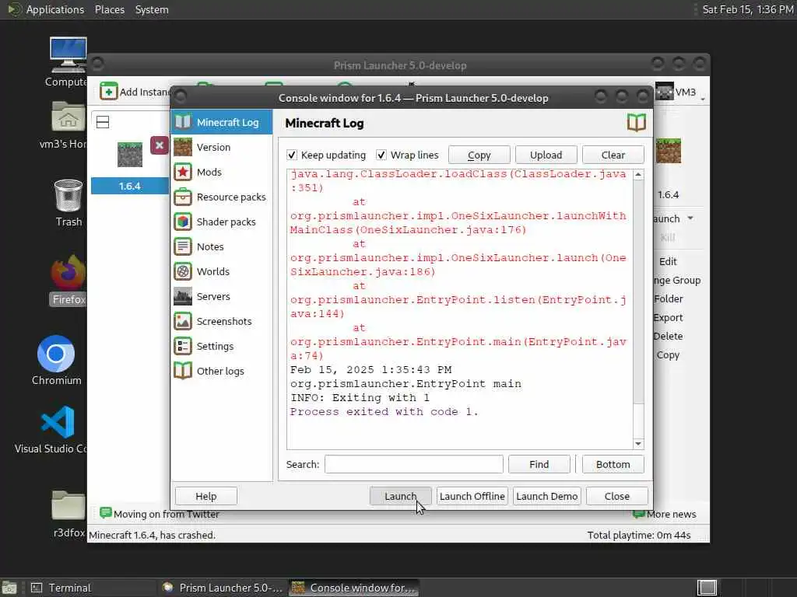Click the book icon beside Minecraft Log heading
Image resolution: width=797 pixels, height=597 pixels.
(x=637, y=123)
